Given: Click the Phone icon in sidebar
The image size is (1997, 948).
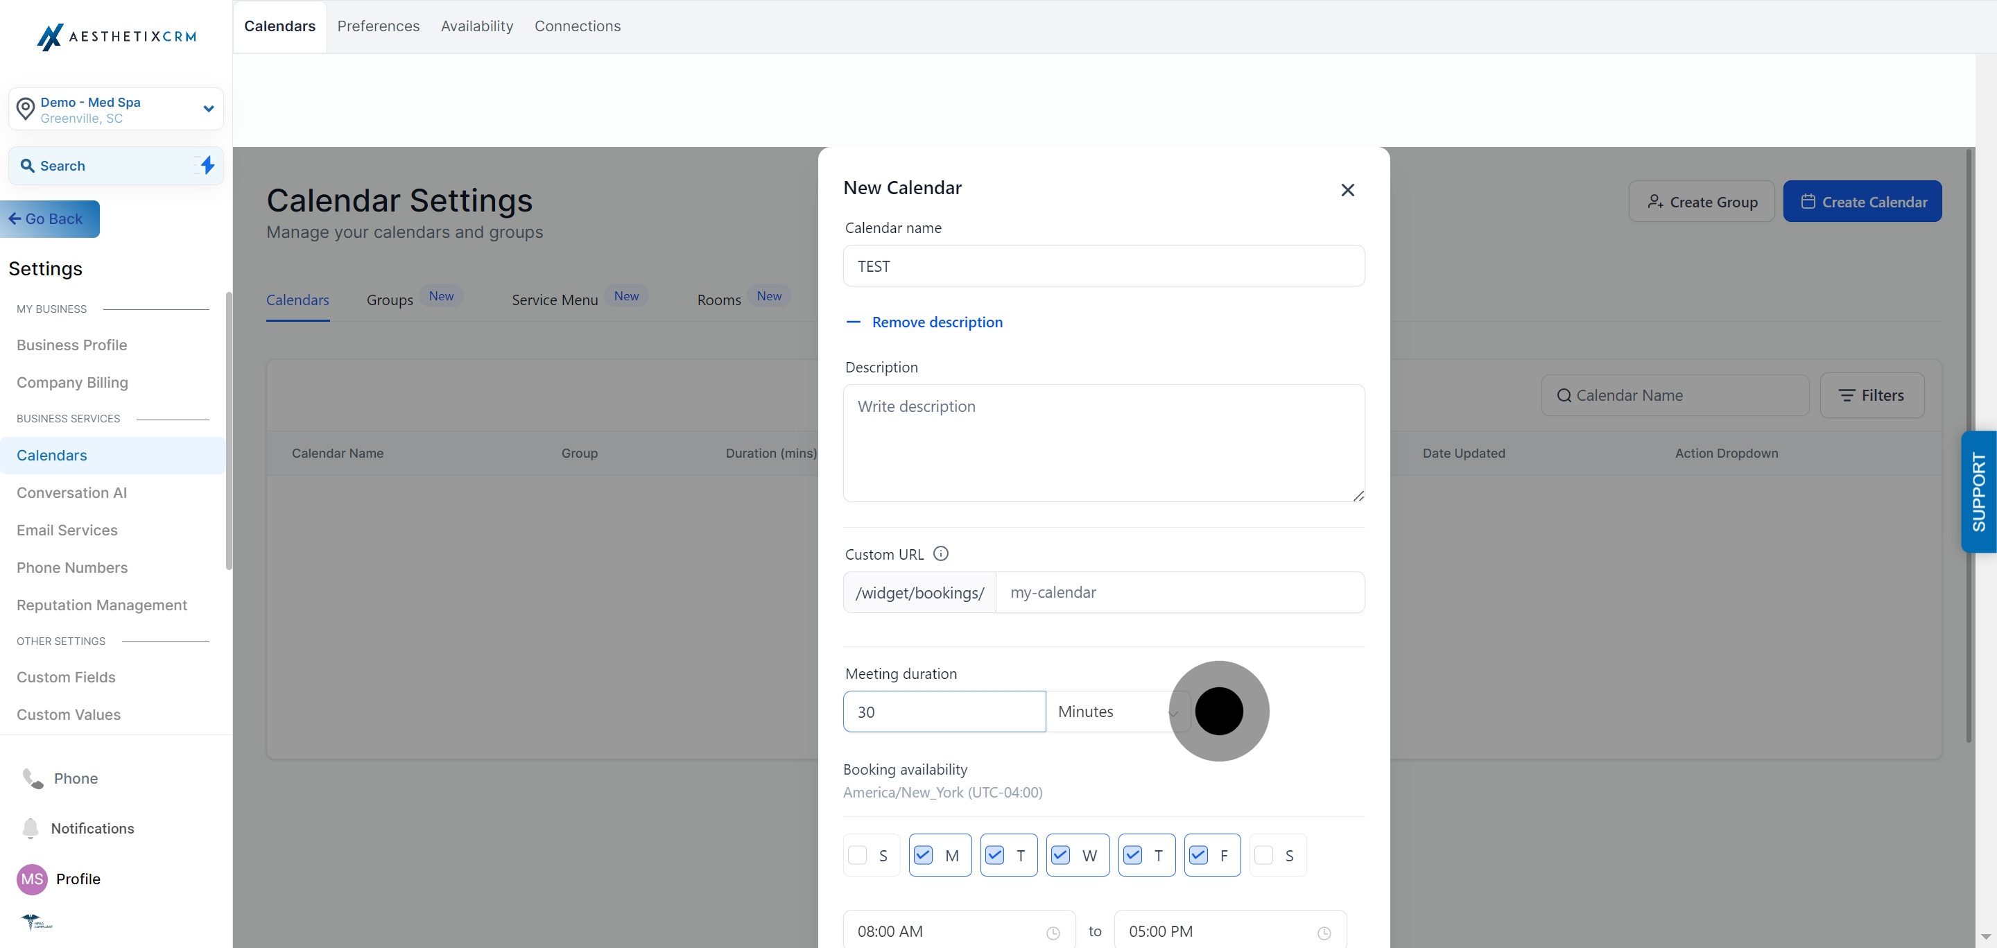Looking at the screenshot, I should pos(33,778).
